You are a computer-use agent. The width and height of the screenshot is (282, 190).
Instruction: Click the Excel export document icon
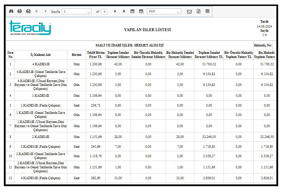[198, 11]
